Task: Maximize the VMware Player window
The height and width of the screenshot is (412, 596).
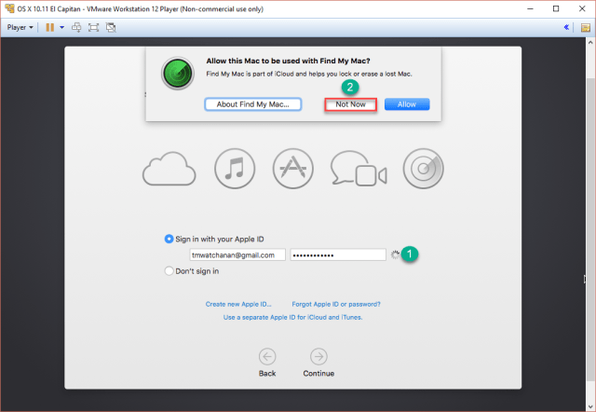Action: (x=556, y=8)
